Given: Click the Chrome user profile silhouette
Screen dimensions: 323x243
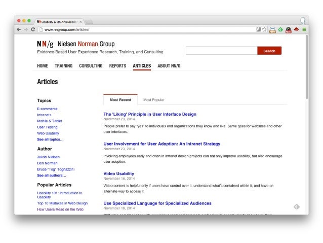Looking at the screenshot, I should coord(303,21).
